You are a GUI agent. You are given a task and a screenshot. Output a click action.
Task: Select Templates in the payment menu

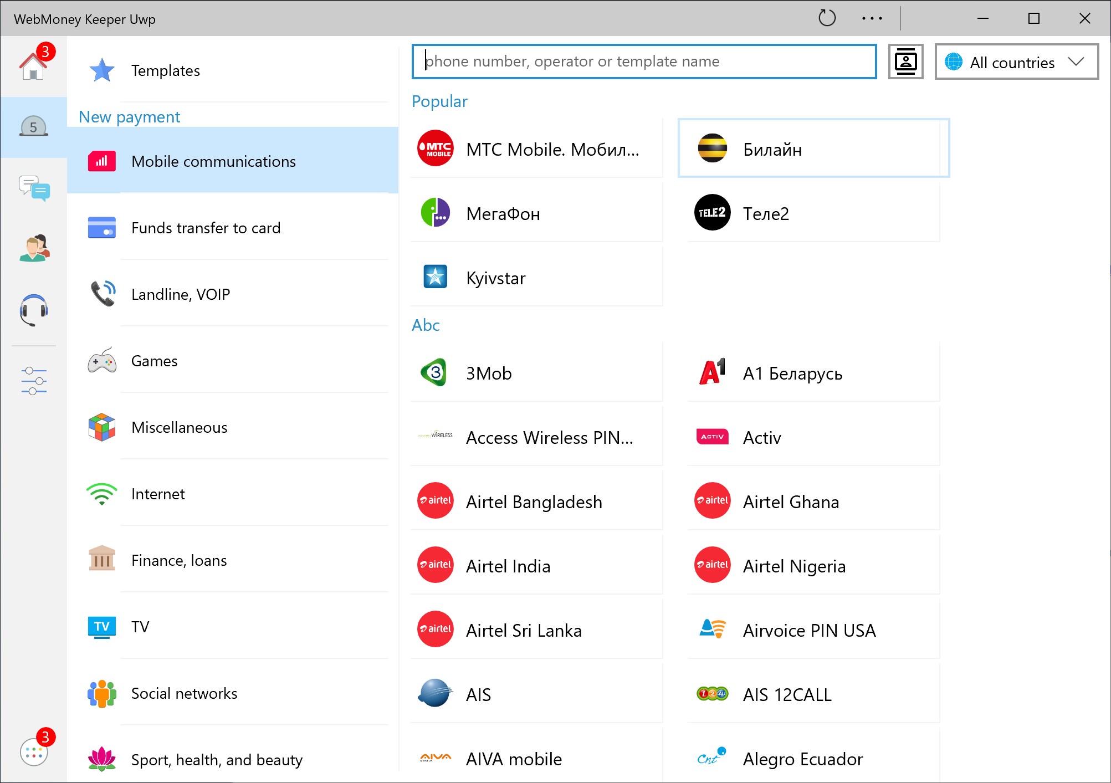[x=165, y=70]
